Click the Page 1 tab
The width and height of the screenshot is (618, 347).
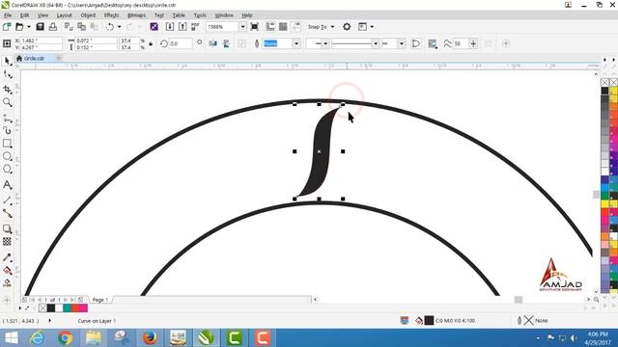coord(100,300)
